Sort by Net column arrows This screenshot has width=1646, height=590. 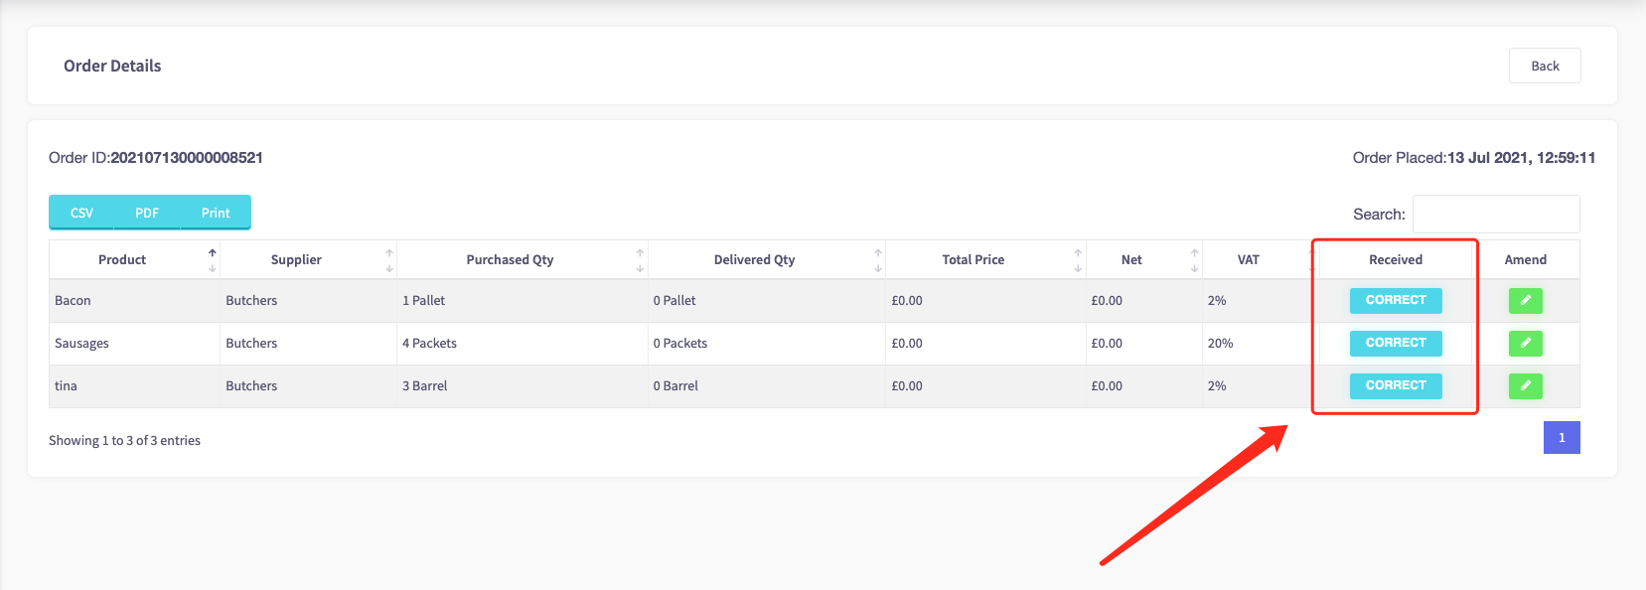[1194, 260]
